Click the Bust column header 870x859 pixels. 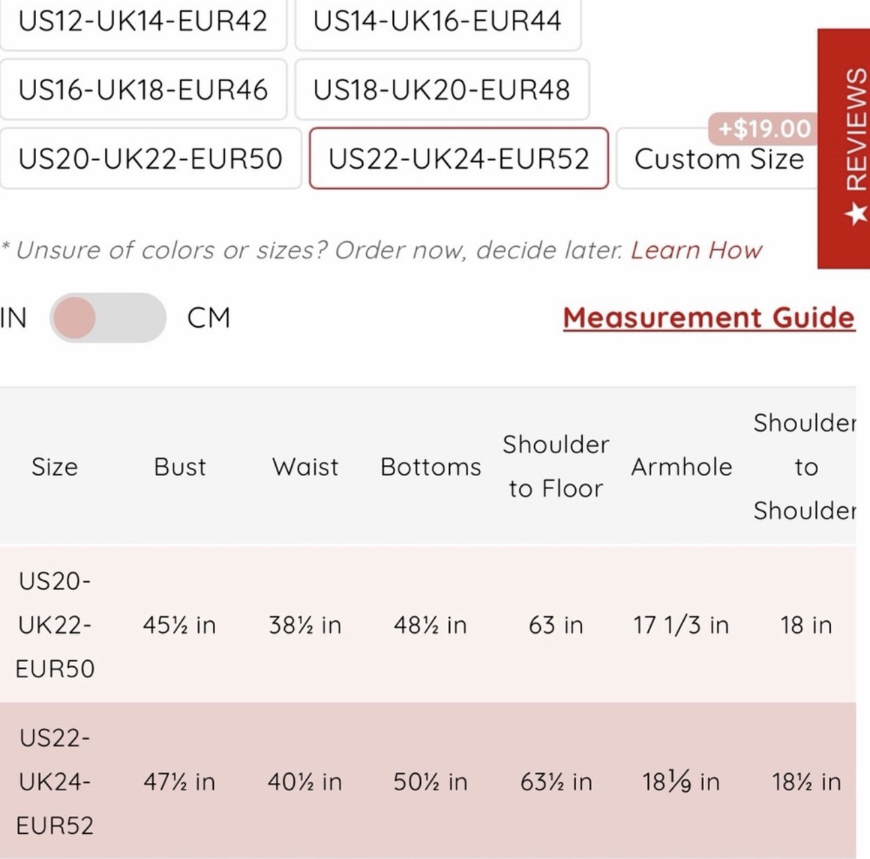click(x=179, y=467)
